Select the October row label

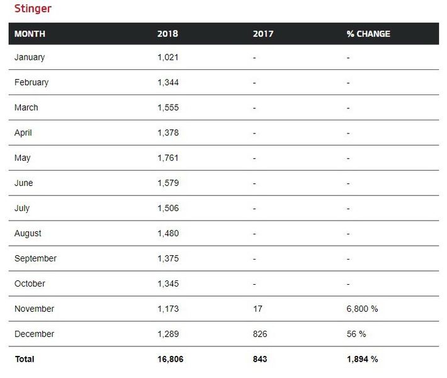tap(30, 284)
